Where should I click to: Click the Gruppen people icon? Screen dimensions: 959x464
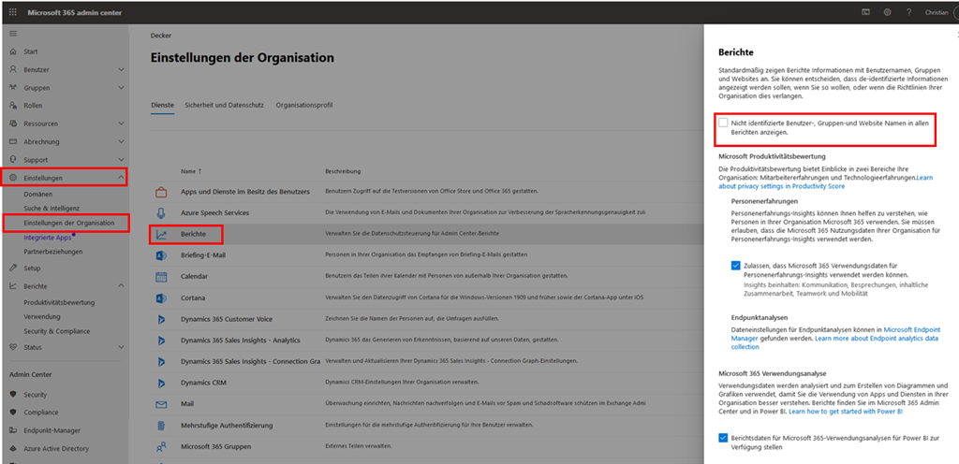click(x=13, y=87)
